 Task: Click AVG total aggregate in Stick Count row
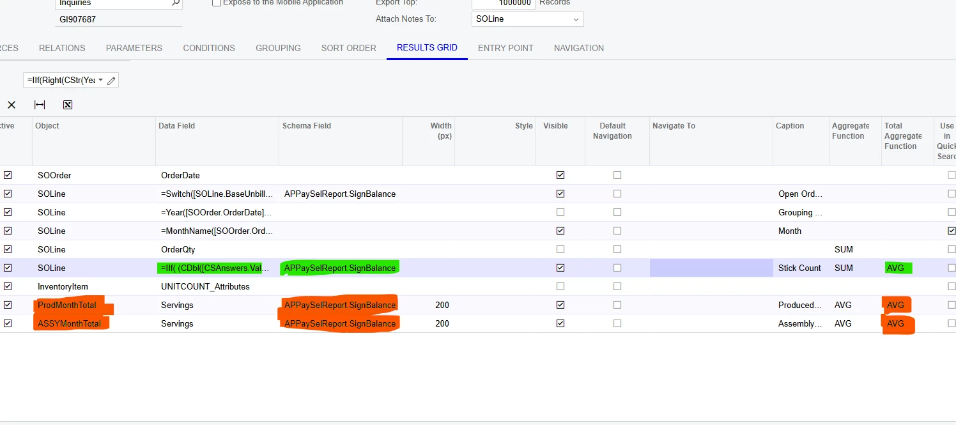(907, 268)
